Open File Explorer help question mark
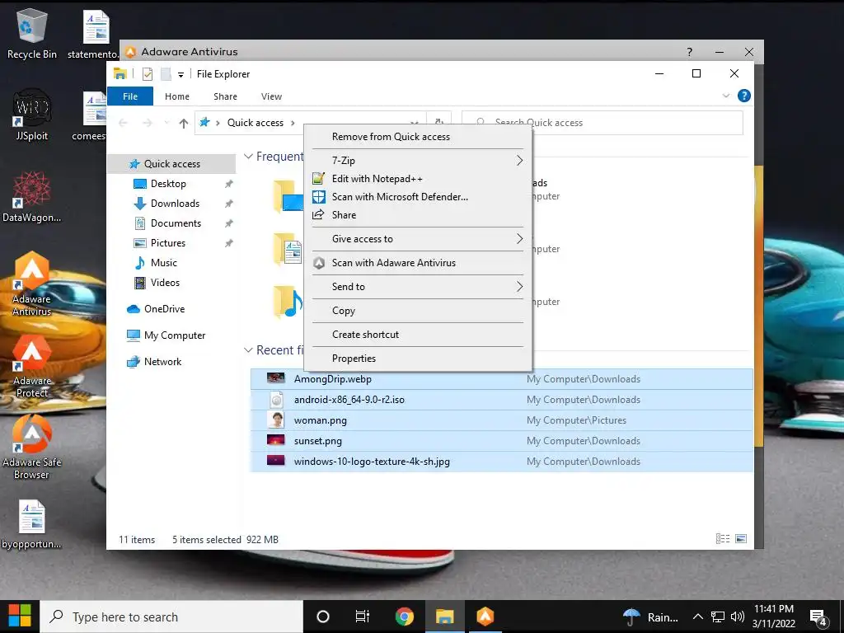844x633 pixels. [x=744, y=96]
